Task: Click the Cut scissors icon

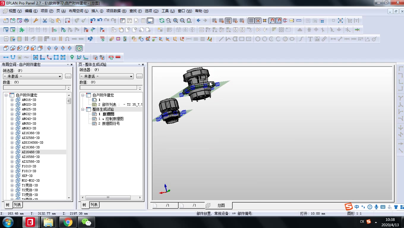Action: tap(45, 20)
